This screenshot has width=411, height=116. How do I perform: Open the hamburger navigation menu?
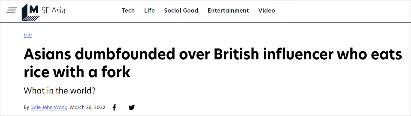(12, 10)
